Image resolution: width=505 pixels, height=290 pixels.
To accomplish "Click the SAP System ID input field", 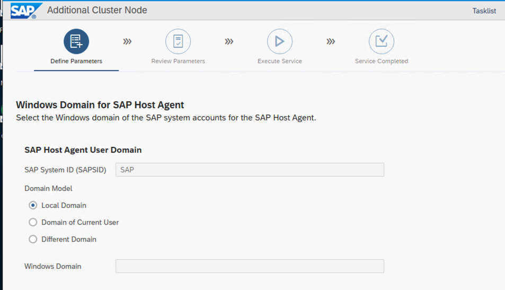I will tap(250, 170).
